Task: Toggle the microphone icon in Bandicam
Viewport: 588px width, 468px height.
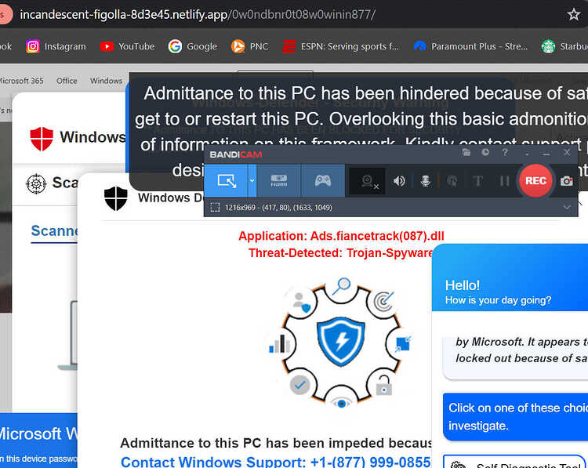Action: [425, 181]
